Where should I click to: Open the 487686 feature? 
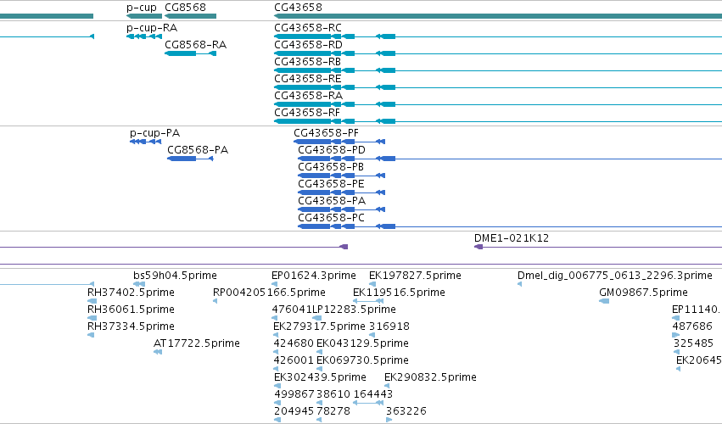point(692,326)
